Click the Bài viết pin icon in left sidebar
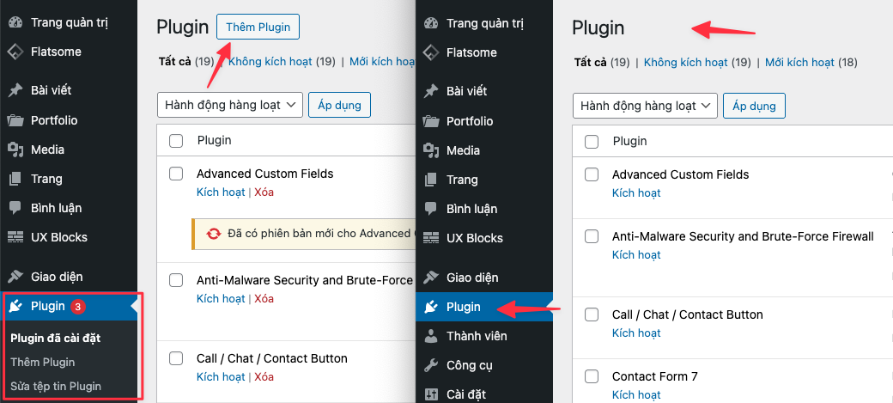 click(x=15, y=90)
